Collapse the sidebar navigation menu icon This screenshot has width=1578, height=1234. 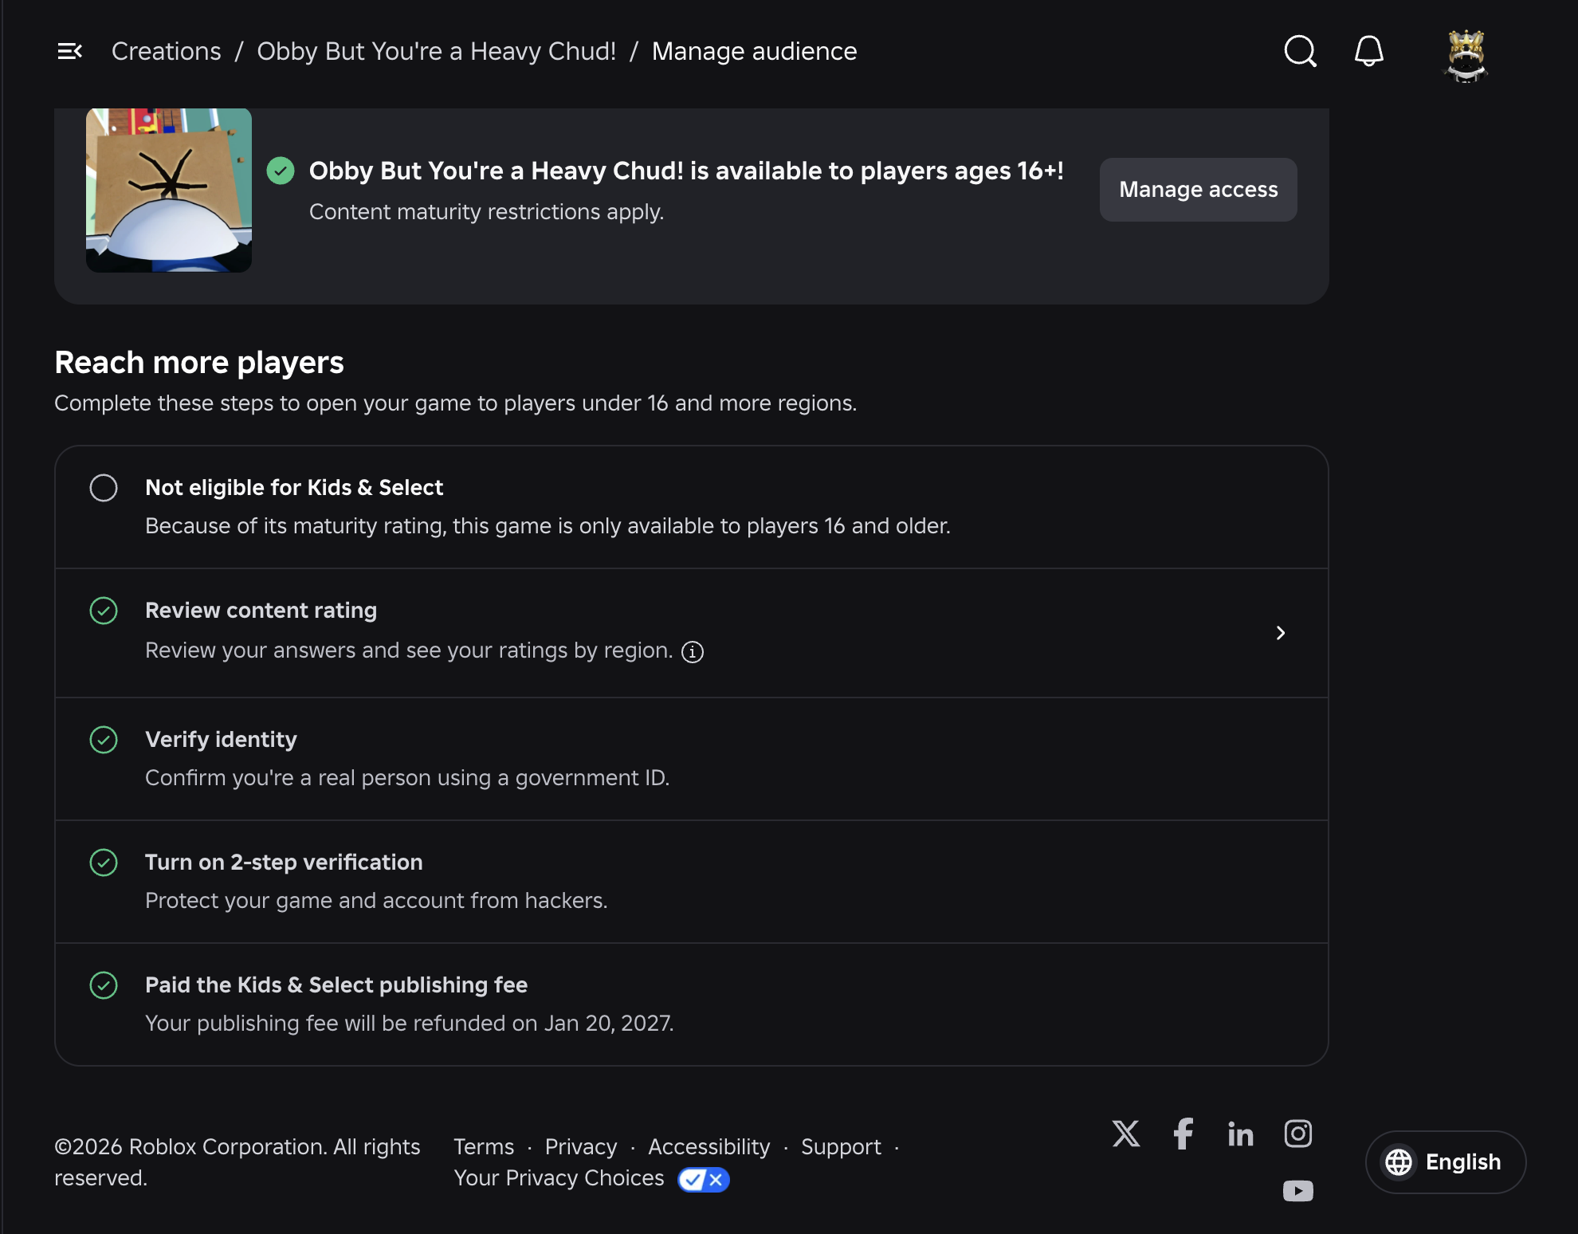click(x=70, y=51)
